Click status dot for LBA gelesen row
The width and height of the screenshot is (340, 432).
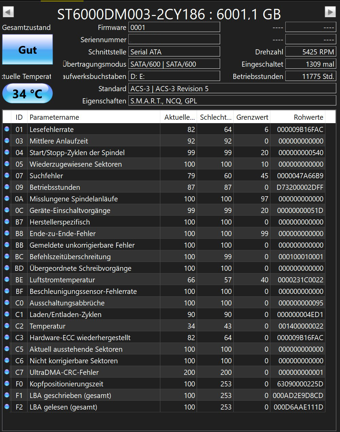(x=6, y=406)
